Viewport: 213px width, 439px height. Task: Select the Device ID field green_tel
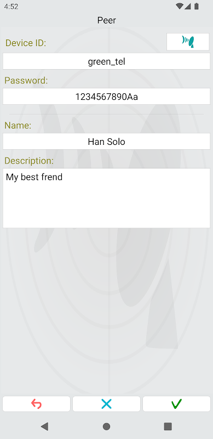[106, 61]
